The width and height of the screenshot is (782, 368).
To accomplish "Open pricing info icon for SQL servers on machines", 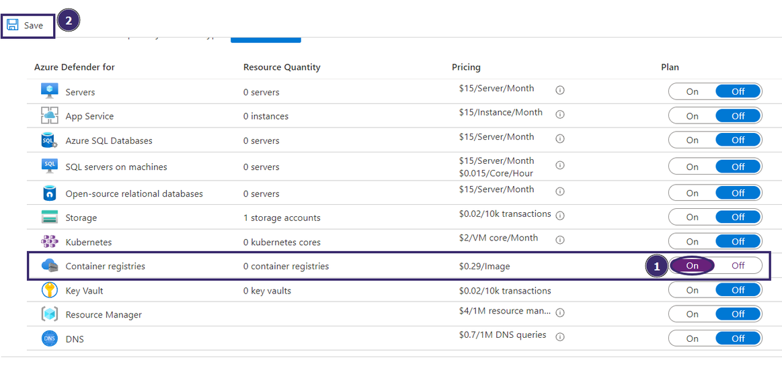I will coord(560,165).
